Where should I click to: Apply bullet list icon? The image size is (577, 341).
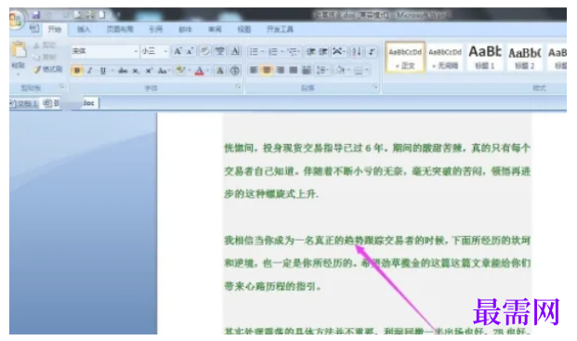(254, 51)
